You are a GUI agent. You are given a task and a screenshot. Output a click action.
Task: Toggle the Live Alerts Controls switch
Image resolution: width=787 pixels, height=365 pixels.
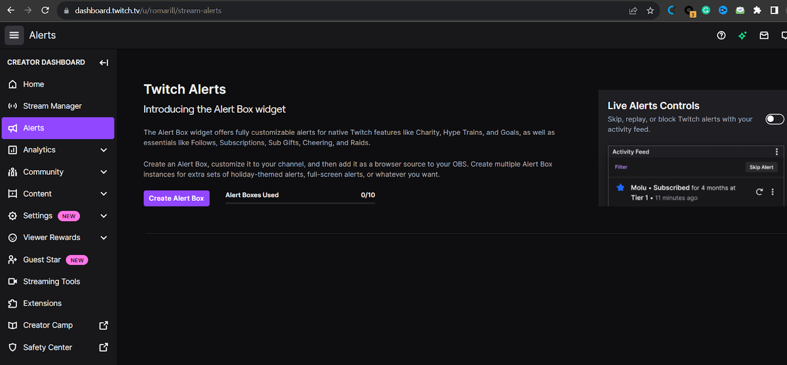pos(775,119)
